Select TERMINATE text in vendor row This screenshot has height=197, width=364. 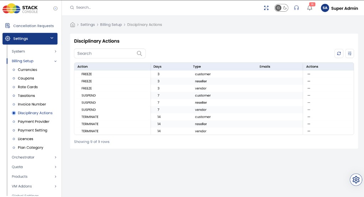pyautogui.click(x=90, y=131)
